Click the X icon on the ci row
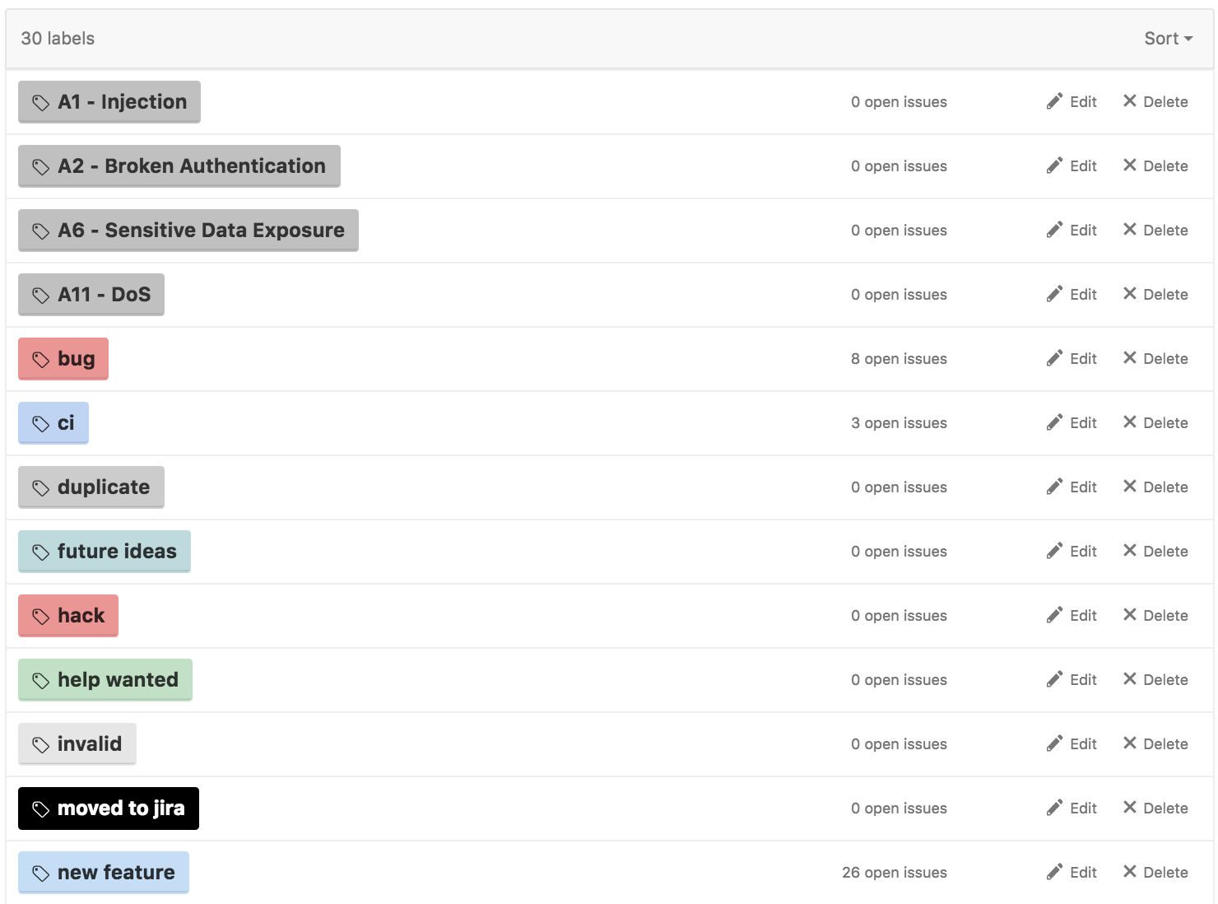Viewport: 1218px width, 904px height. tap(1130, 422)
